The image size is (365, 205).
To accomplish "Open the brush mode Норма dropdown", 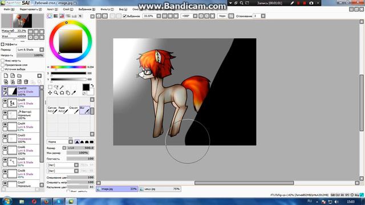I will pos(60,142).
